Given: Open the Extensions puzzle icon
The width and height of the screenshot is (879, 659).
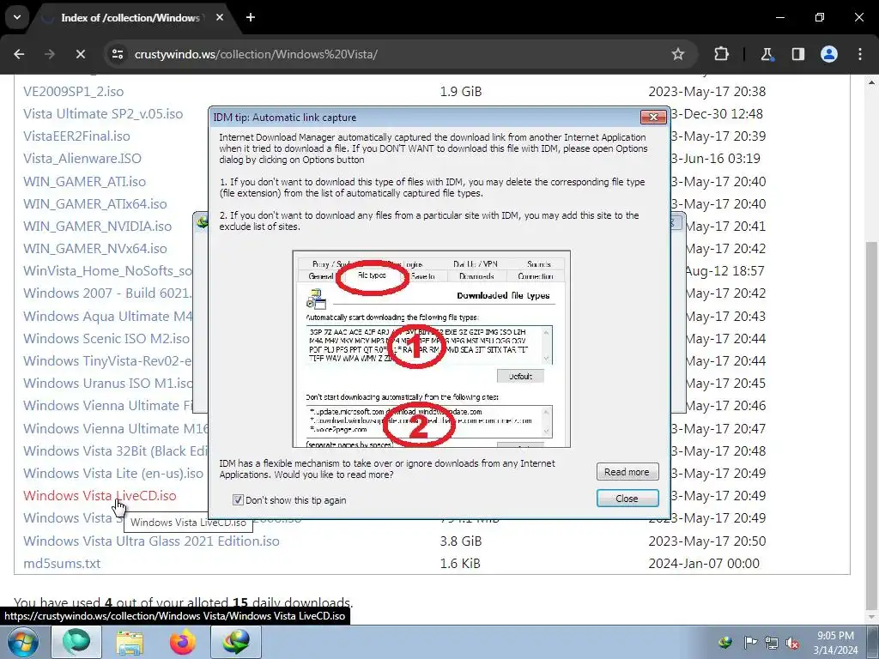Looking at the screenshot, I should click(x=721, y=54).
